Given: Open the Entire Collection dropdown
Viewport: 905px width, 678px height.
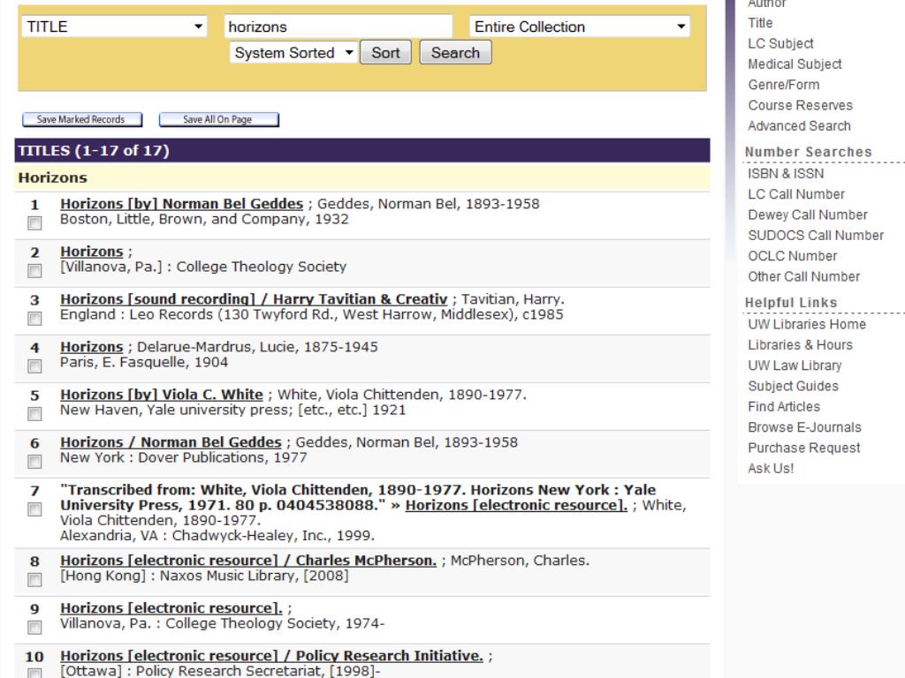Looking at the screenshot, I should [580, 26].
